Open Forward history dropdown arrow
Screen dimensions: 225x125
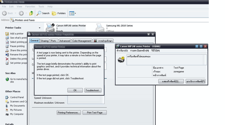pyautogui.click(x=26, y=13)
